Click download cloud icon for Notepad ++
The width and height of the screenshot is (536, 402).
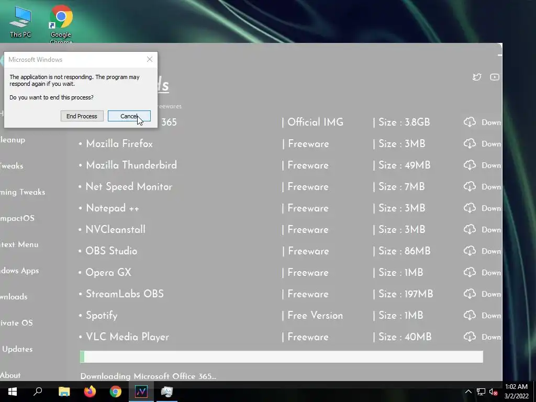pyautogui.click(x=470, y=208)
